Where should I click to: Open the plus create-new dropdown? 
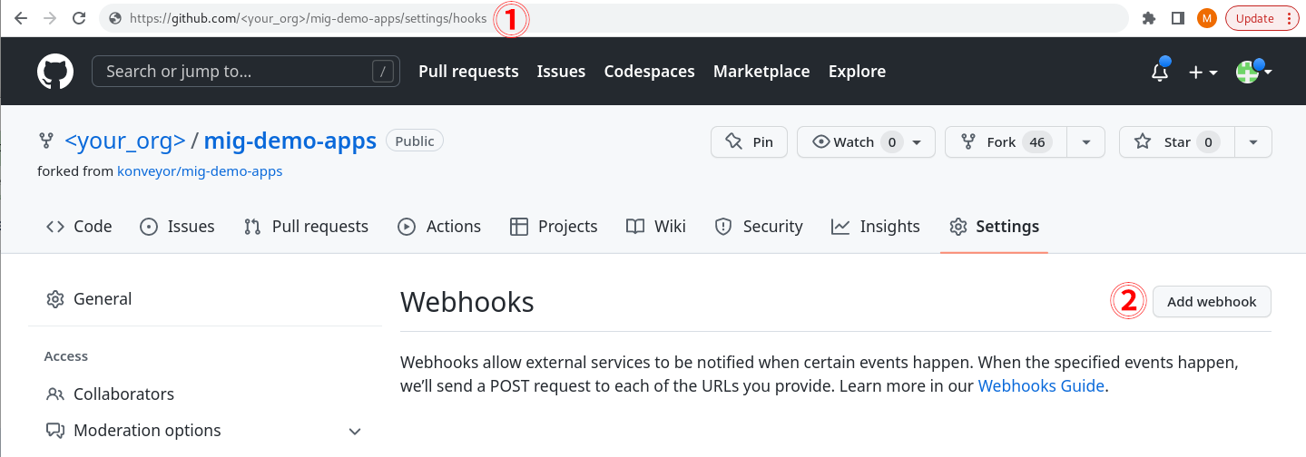point(1203,72)
